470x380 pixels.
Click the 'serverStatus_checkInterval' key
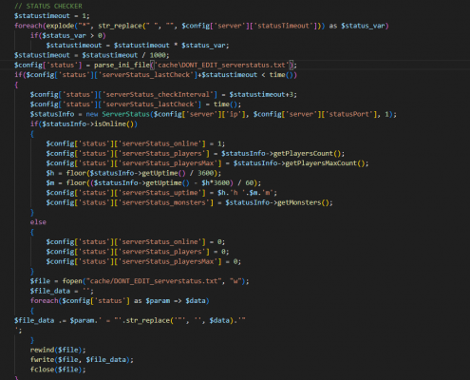[158, 94]
